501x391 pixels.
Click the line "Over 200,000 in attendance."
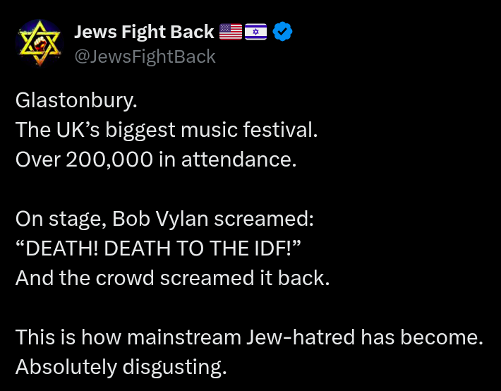click(x=155, y=160)
